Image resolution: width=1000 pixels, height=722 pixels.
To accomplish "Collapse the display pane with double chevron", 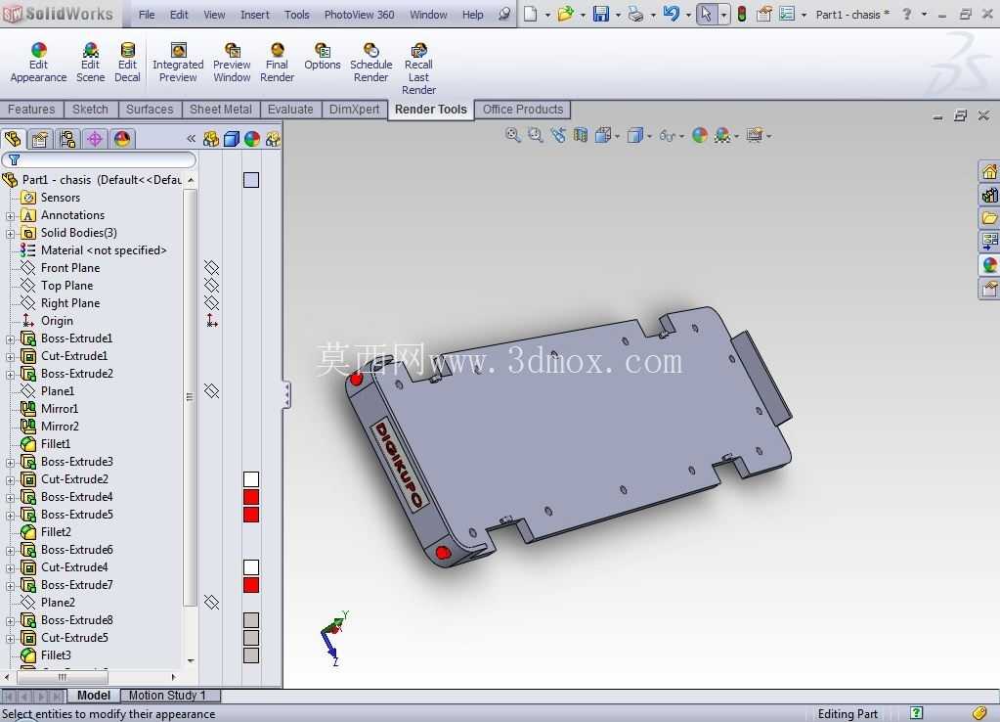I will [x=191, y=139].
